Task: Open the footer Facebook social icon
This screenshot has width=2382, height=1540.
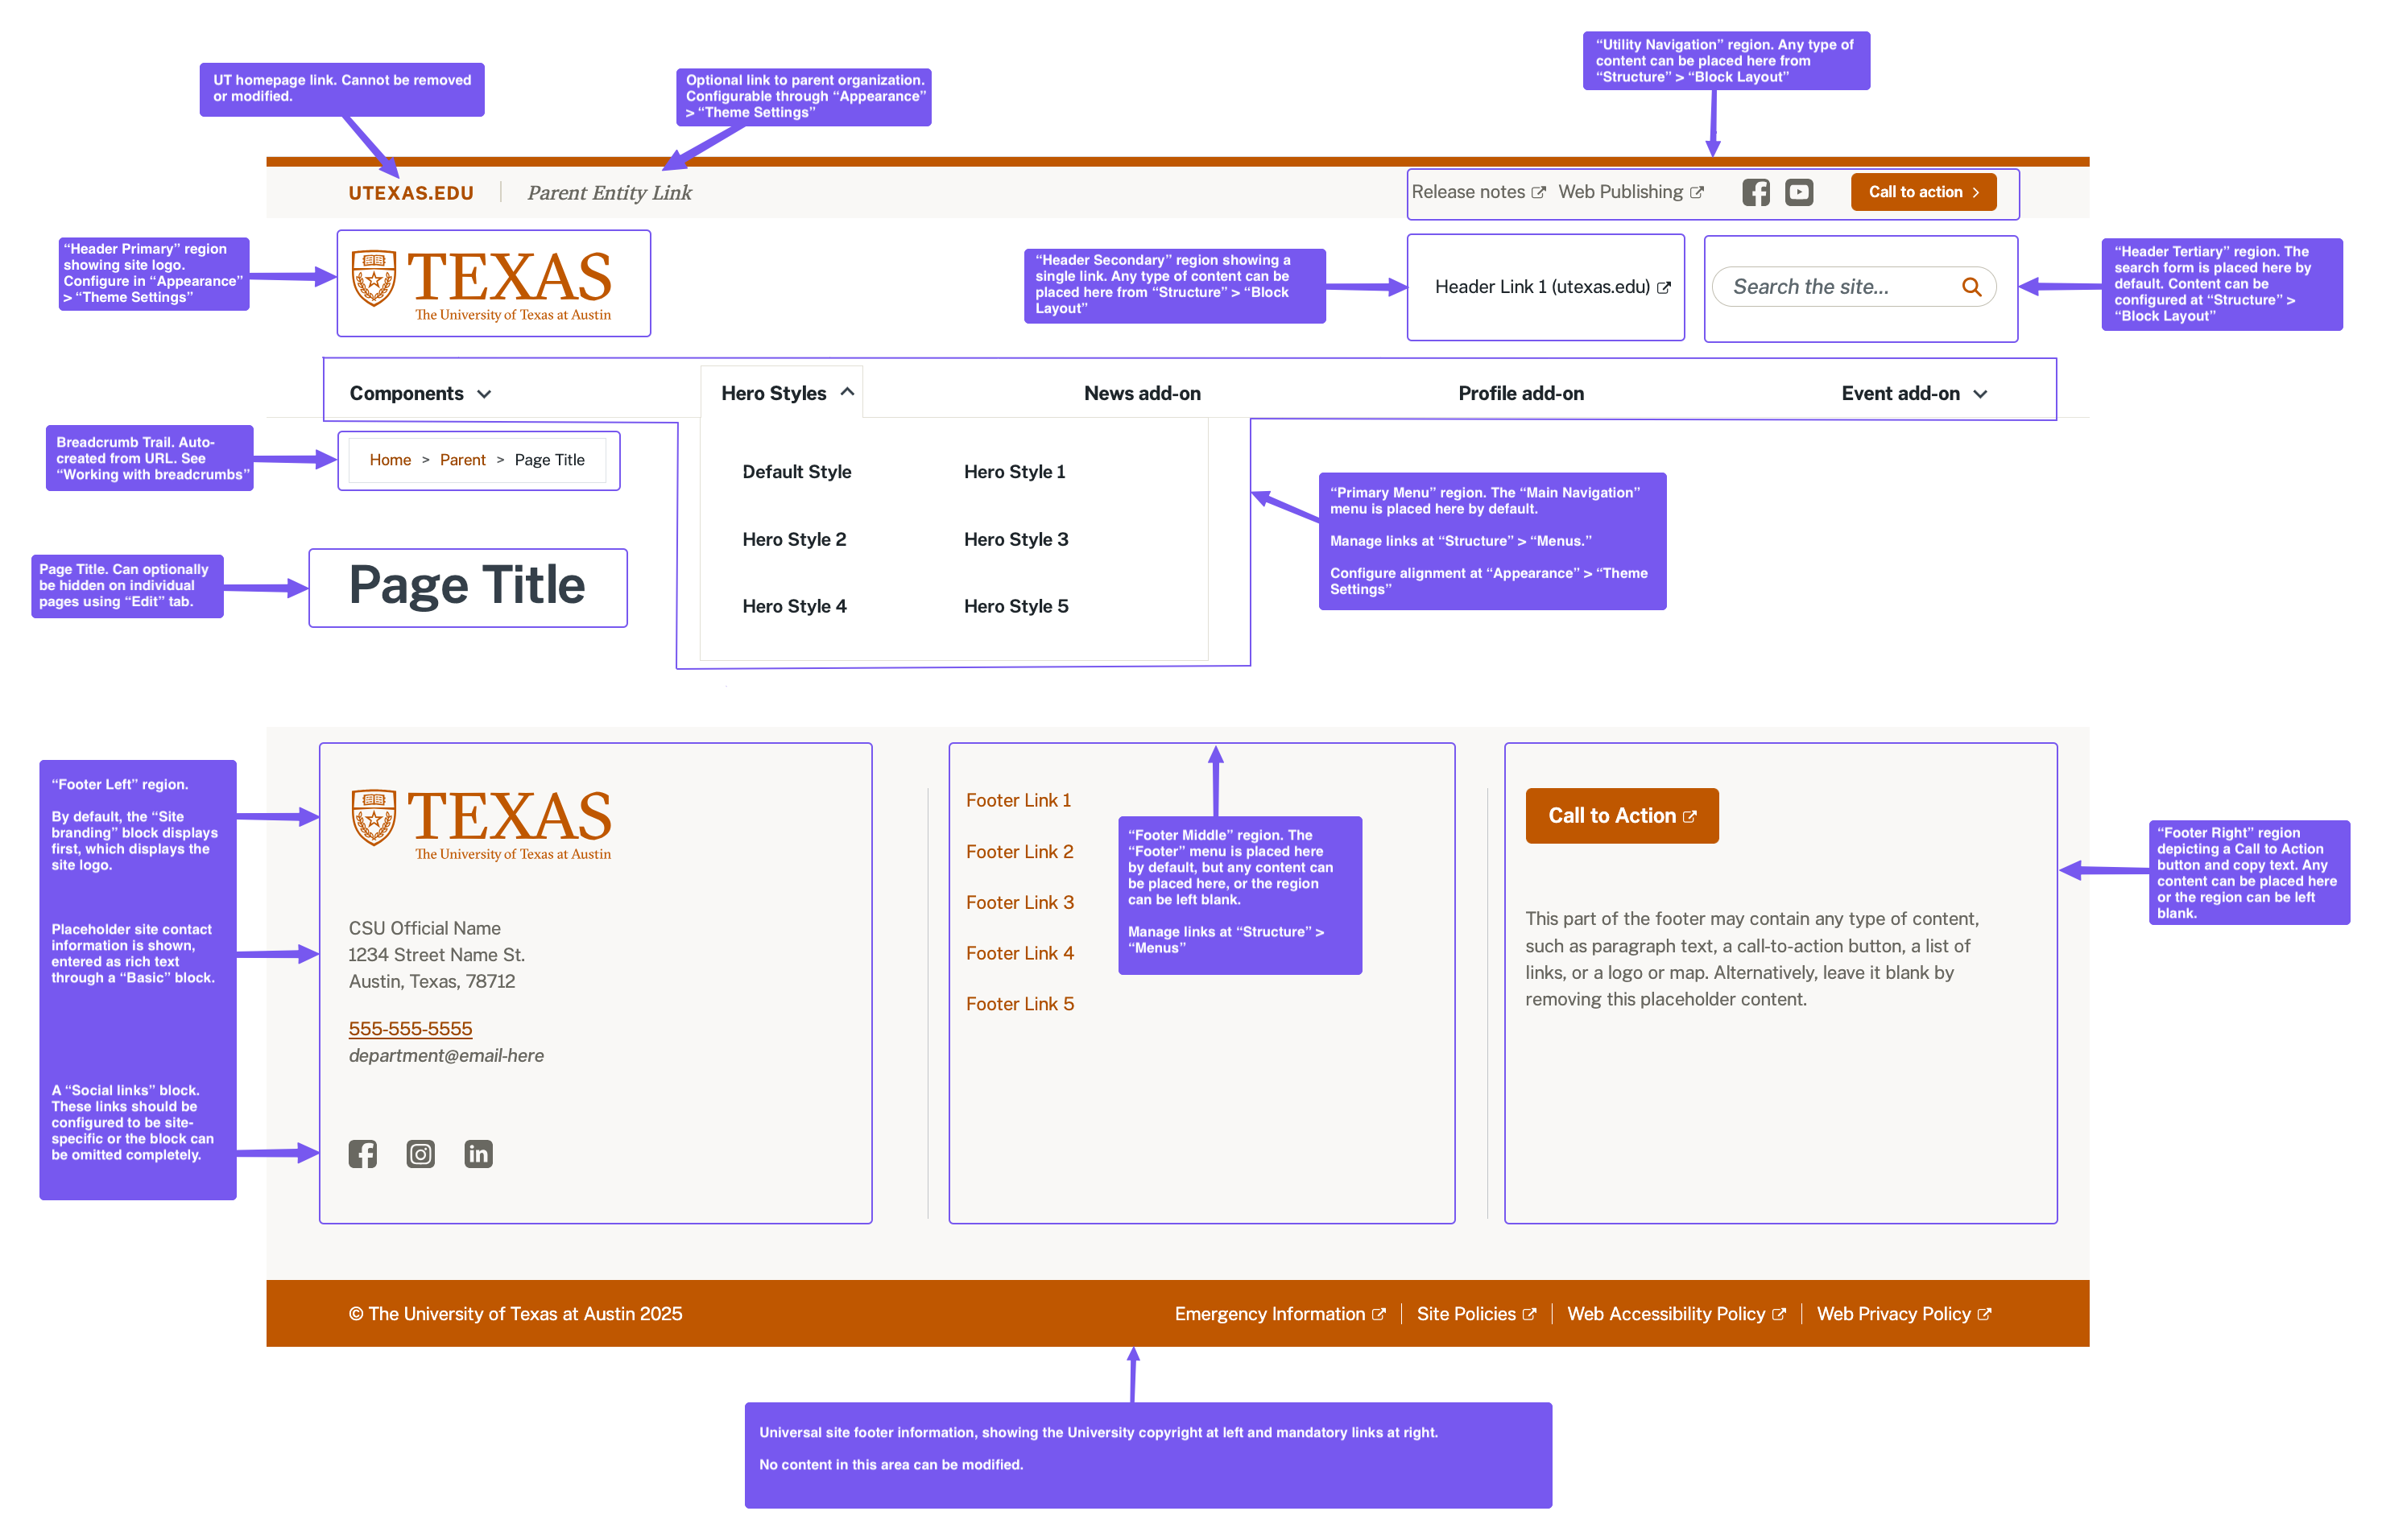Action: [362, 1154]
